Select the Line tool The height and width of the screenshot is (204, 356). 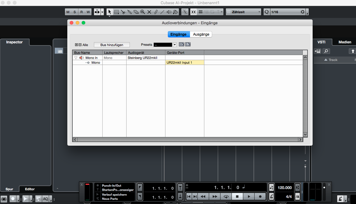tap(162, 12)
